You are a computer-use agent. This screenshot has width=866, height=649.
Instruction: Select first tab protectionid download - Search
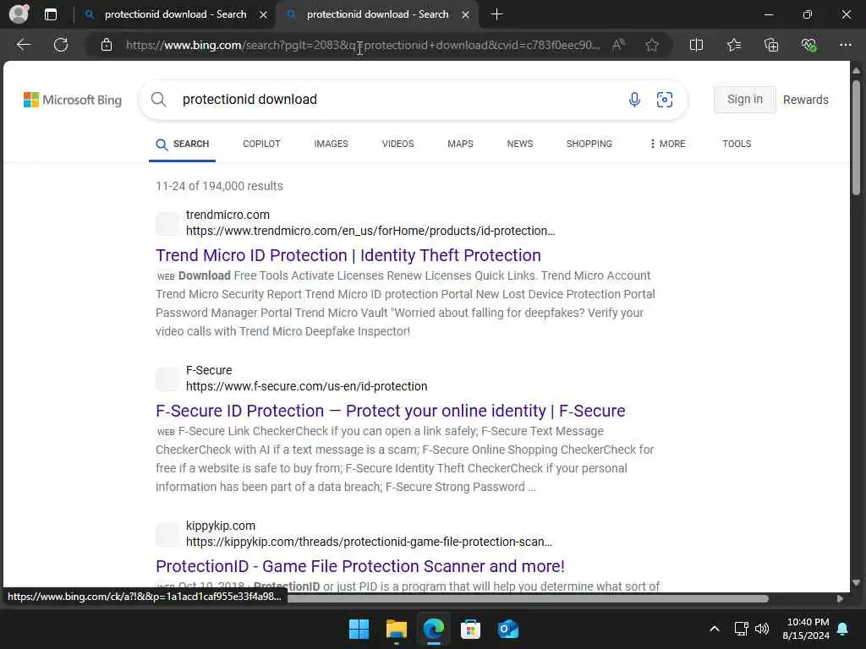point(175,14)
